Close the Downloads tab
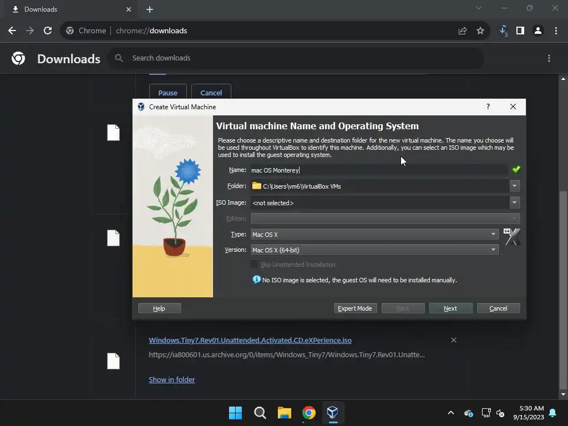 (x=129, y=9)
